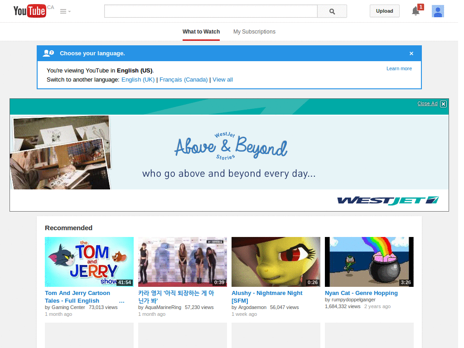Open the Tom and Jerry video thumbnail
This screenshot has height=348, width=464.
(x=89, y=262)
